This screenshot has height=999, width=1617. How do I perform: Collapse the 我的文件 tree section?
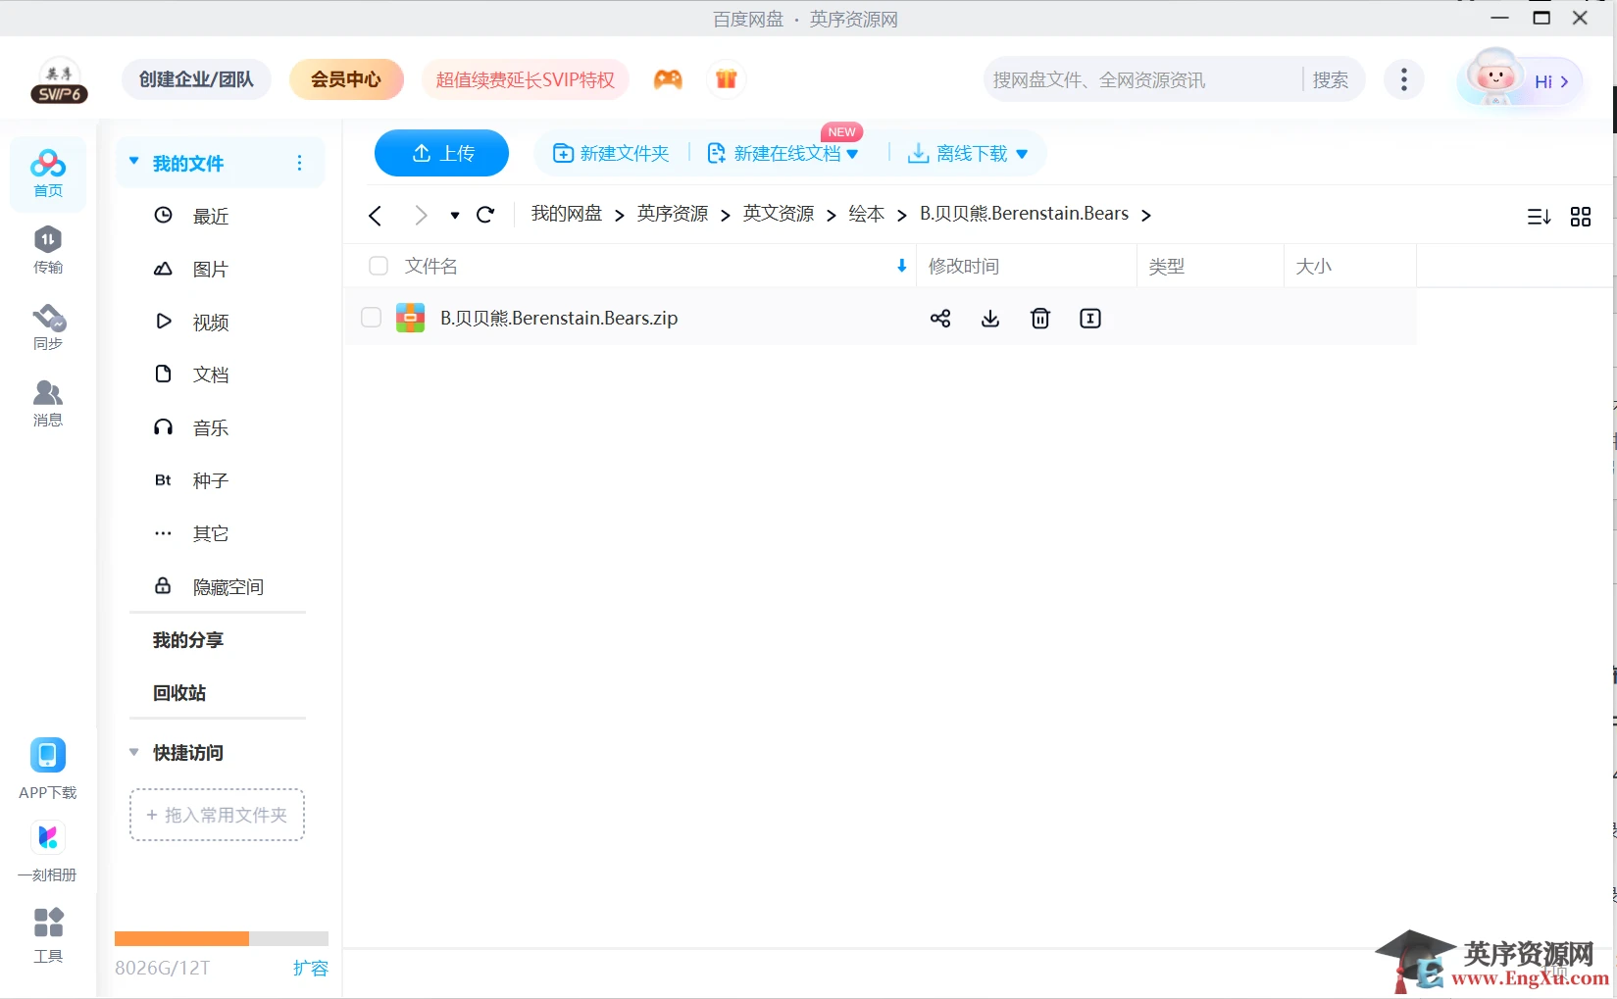(x=134, y=162)
